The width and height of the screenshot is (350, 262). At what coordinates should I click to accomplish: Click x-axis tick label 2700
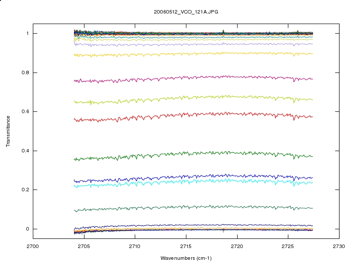coord(32,246)
